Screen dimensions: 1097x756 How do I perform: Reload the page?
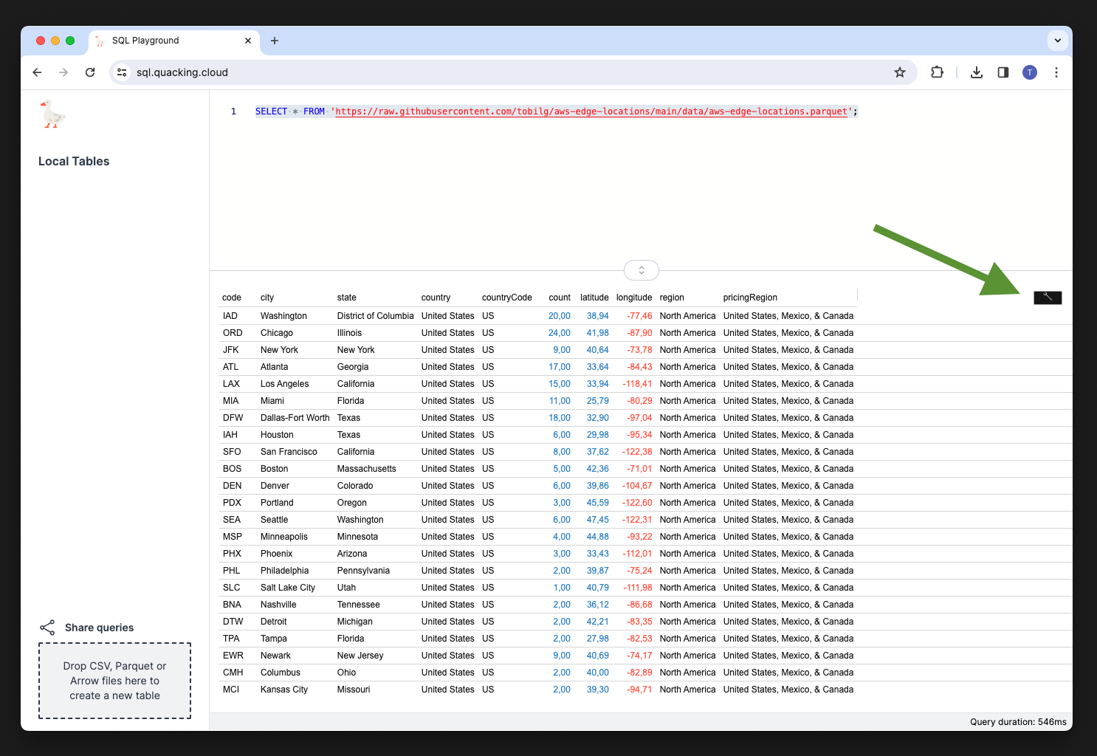90,72
